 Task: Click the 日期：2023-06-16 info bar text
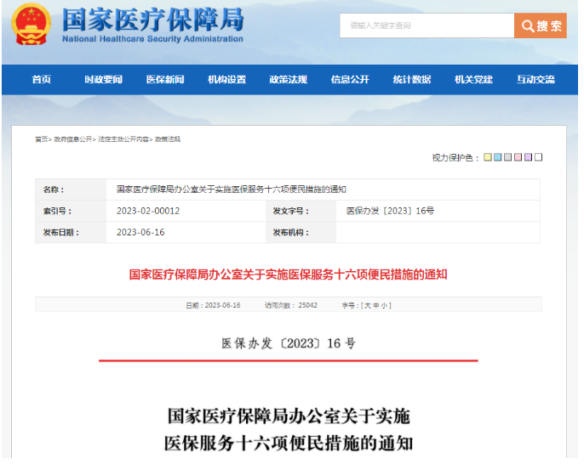coord(213,306)
